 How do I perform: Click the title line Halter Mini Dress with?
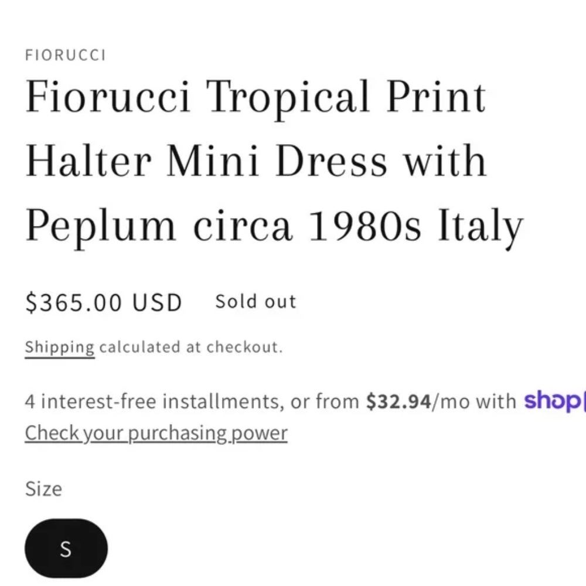click(256, 161)
